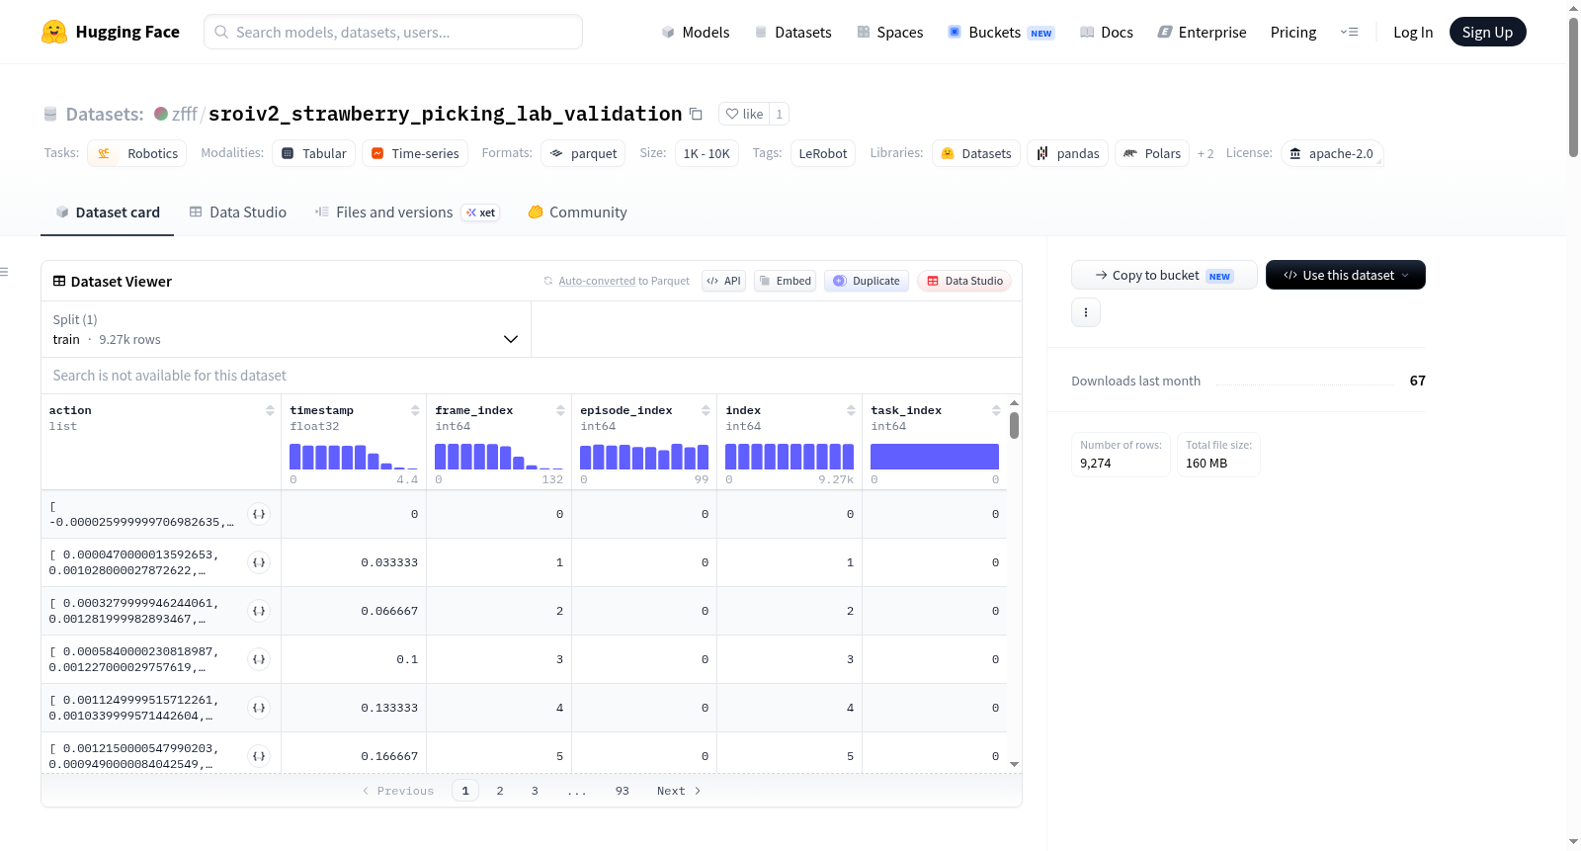Viewport: 1581px width, 851px height.
Task: Expand the train split selector
Action: (286, 329)
